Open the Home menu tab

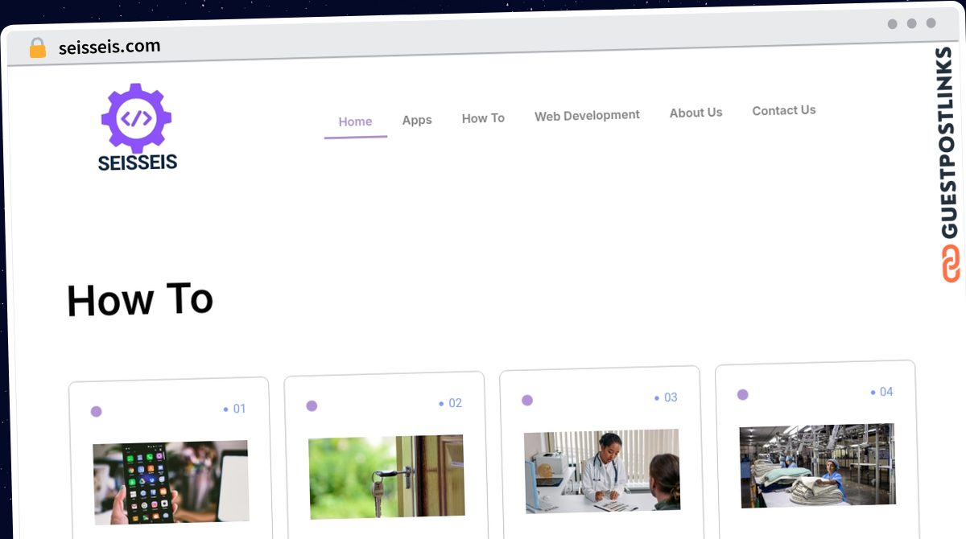355,121
